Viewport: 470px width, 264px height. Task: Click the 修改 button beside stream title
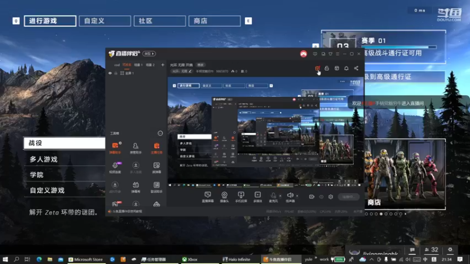point(200,65)
